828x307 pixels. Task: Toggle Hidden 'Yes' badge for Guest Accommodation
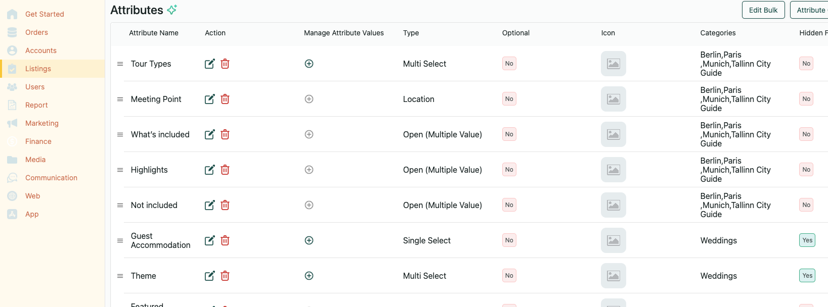click(x=807, y=240)
